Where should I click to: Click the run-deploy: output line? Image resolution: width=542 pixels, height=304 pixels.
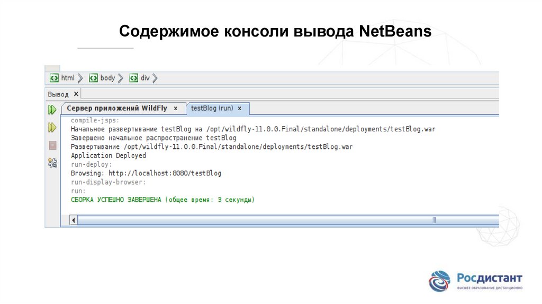coord(91,164)
